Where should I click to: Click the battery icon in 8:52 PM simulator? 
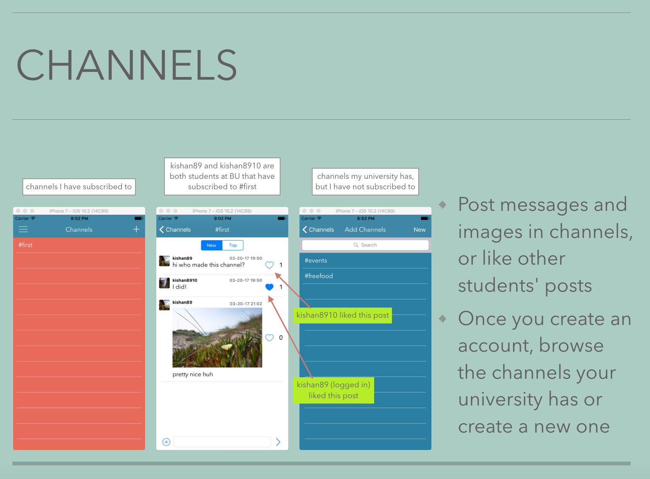pos(139,219)
